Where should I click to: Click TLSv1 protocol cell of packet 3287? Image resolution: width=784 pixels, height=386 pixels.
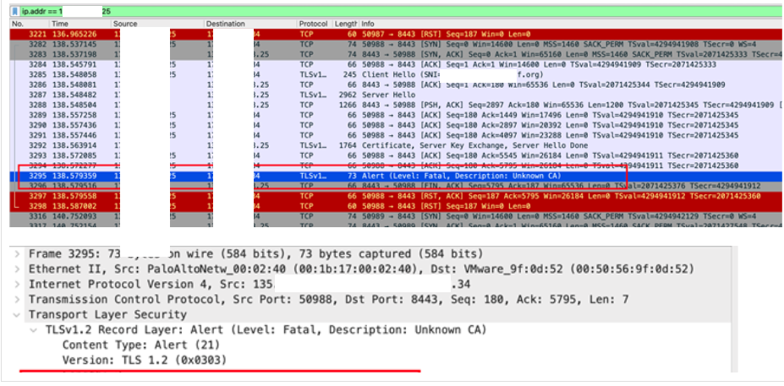[314, 95]
